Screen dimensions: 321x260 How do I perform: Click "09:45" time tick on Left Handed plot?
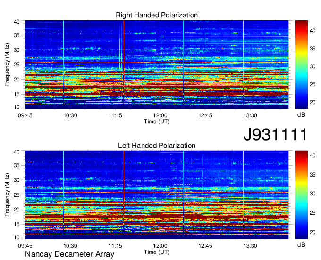pyautogui.click(x=25, y=246)
